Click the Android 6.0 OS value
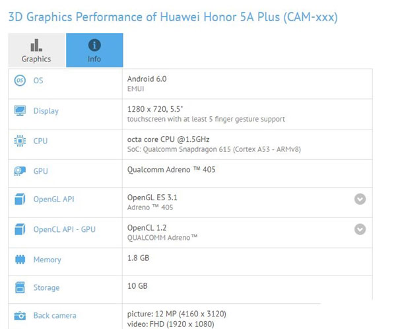The height and width of the screenshot is (329, 396). click(x=147, y=79)
